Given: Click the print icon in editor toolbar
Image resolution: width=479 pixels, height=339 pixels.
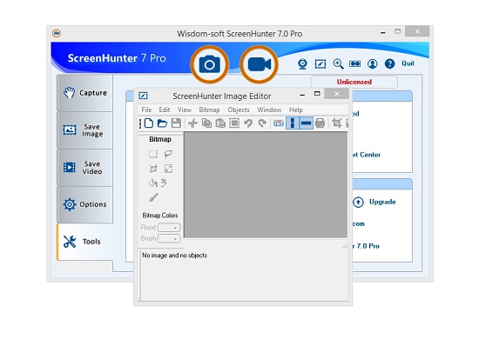Looking at the screenshot, I should click(320, 123).
